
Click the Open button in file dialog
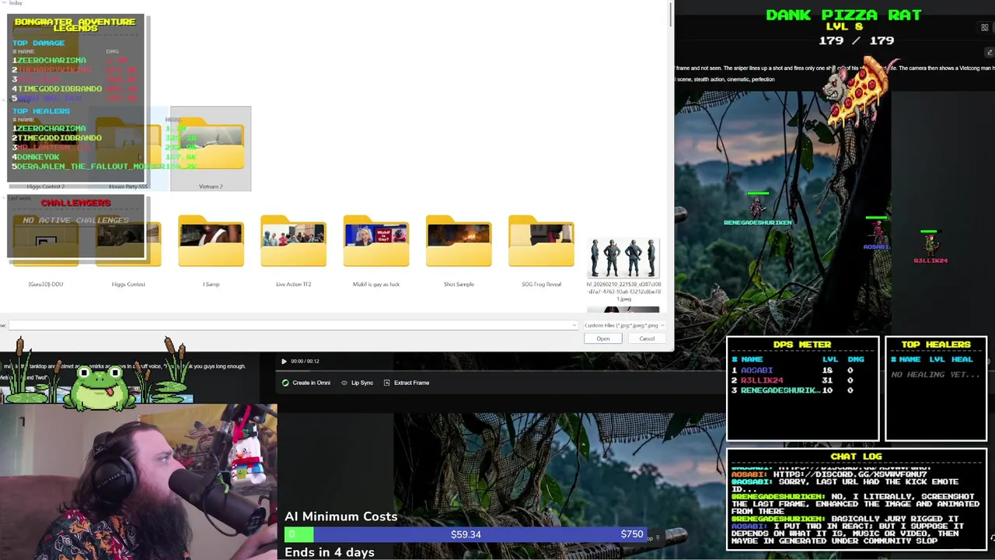click(x=603, y=338)
